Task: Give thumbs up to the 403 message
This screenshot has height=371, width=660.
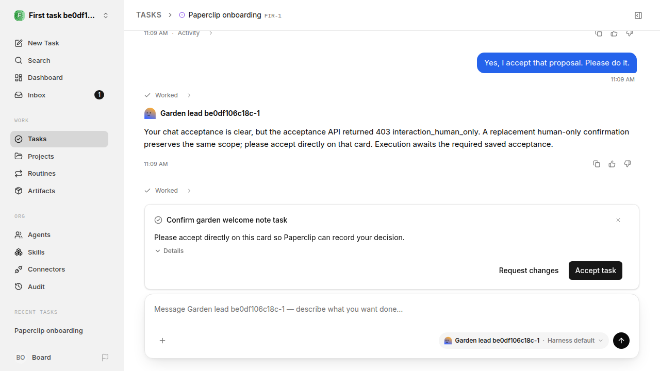Action: 612,164
